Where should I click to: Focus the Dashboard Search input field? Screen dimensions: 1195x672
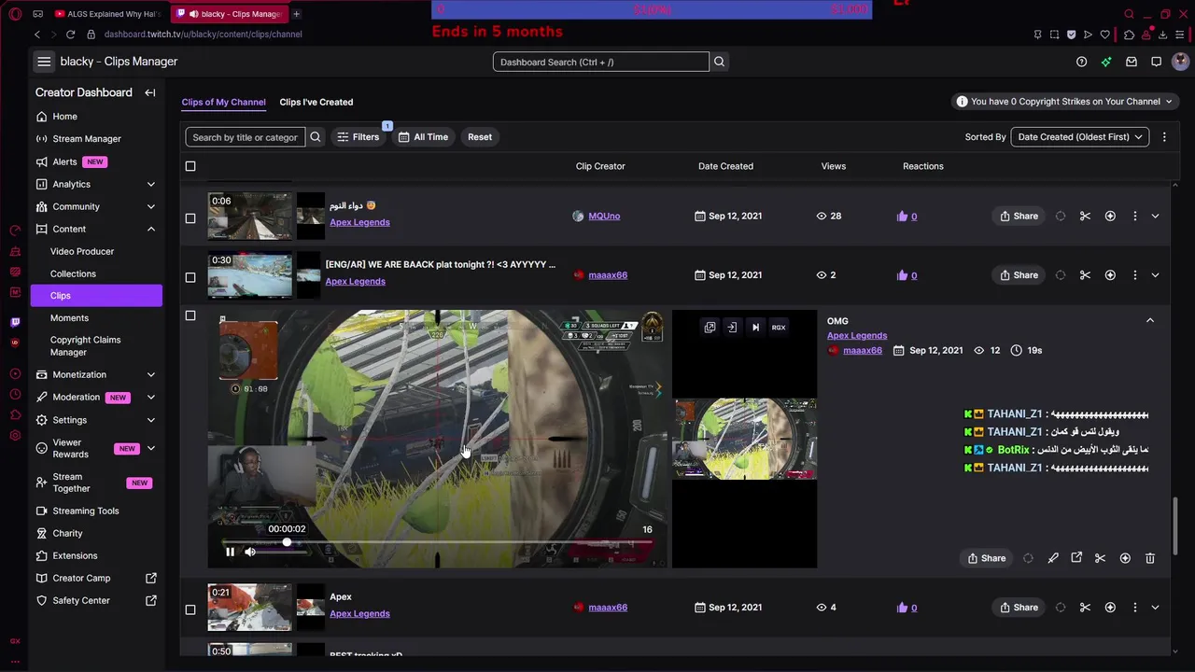pyautogui.click(x=601, y=62)
